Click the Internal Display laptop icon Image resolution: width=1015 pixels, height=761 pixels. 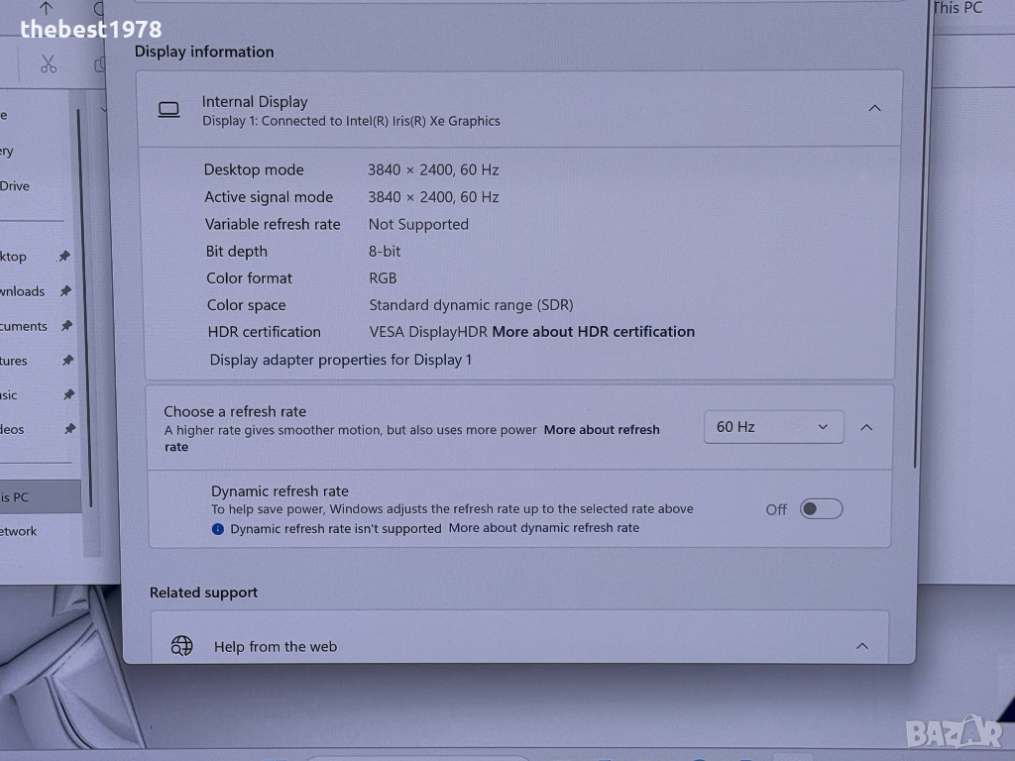(x=169, y=110)
